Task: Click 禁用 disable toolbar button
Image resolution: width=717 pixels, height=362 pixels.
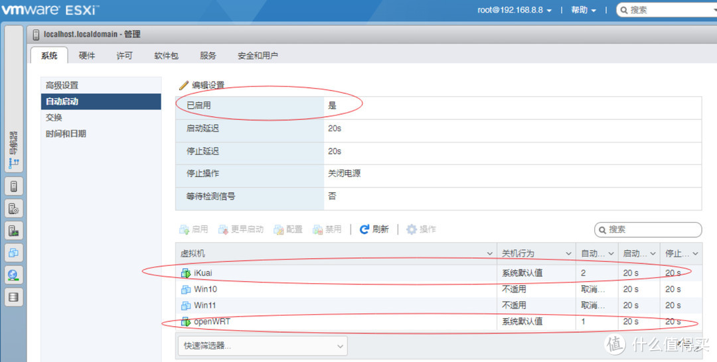Action: coord(327,229)
